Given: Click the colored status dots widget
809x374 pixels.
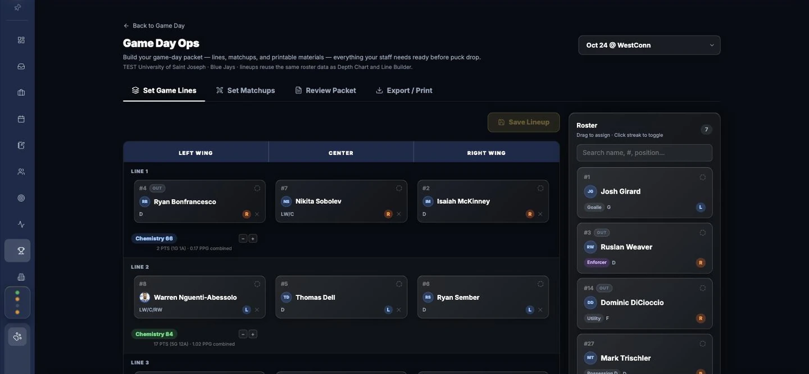Looking at the screenshot, I should coord(17,303).
